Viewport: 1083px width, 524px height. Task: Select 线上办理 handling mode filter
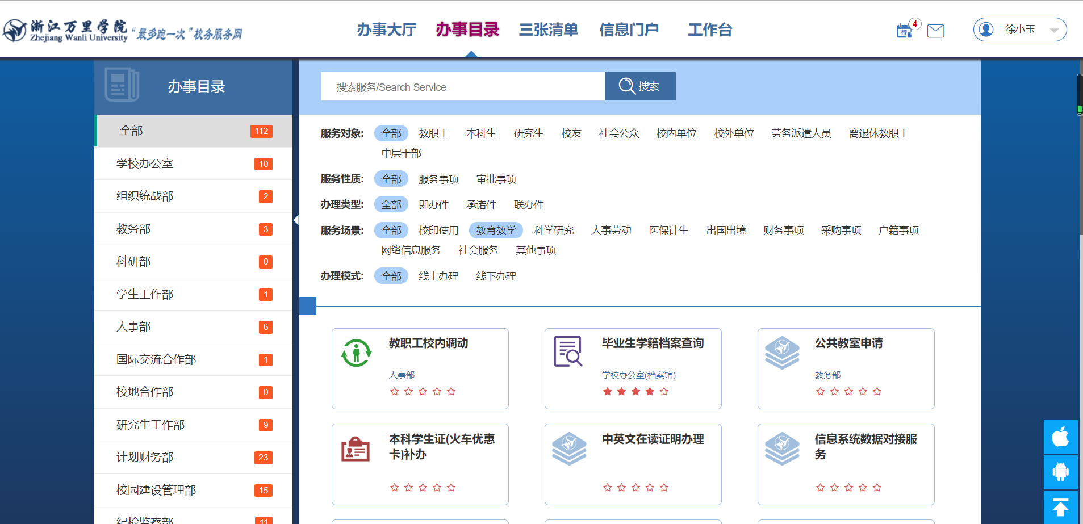438,276
